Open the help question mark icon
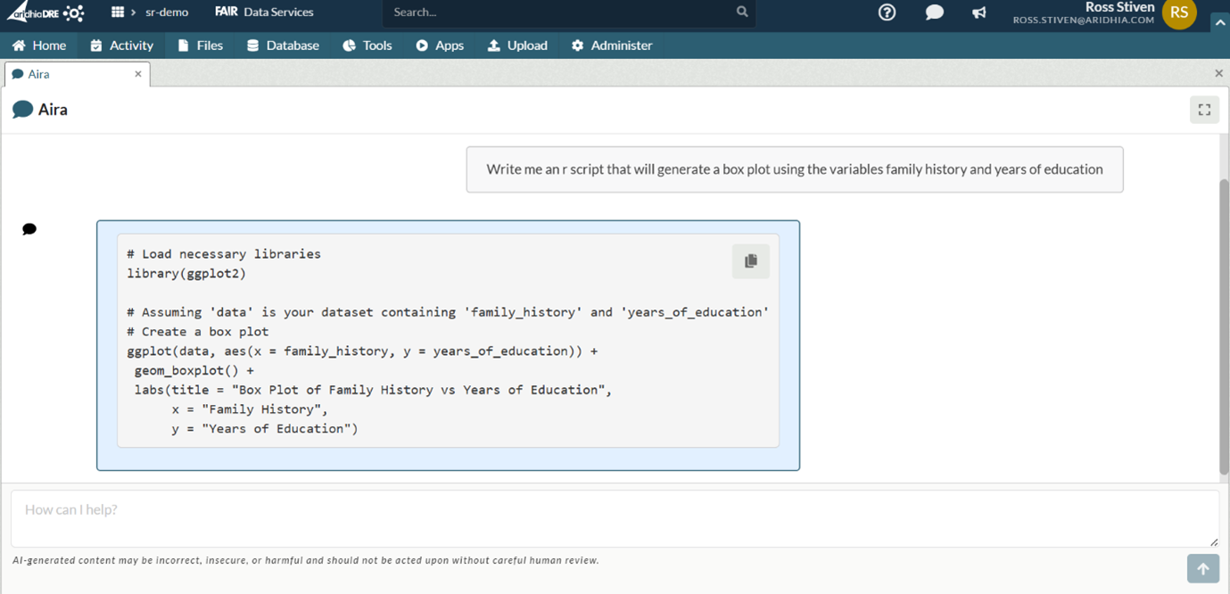This screenshot has width=1230, height=594. 887,12
